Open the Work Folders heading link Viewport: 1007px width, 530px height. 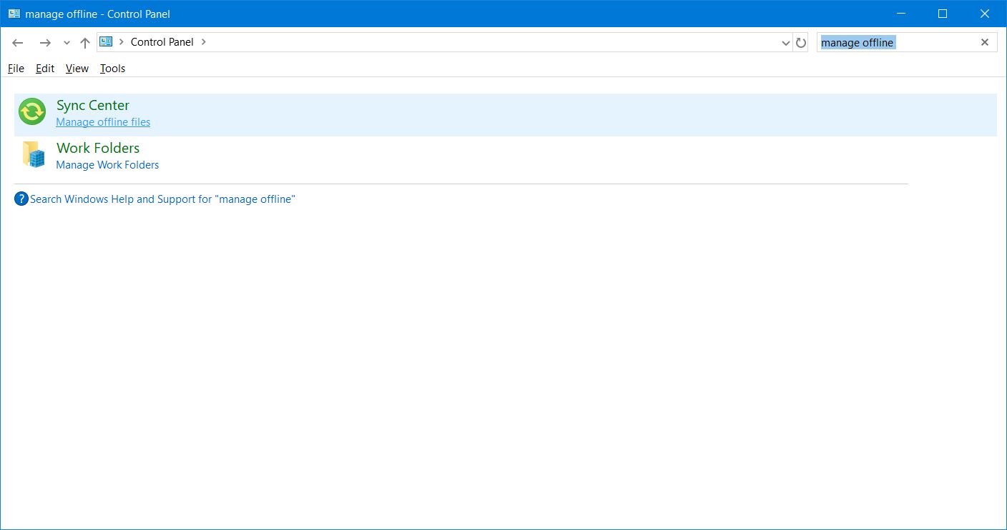pyautogui.click(x=98, y=148)
